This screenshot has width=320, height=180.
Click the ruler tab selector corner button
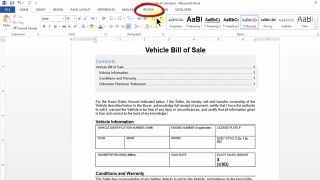click(x=3, y=39)
